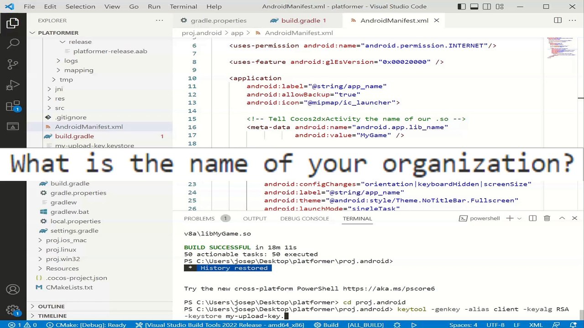
Task: Toggle primary side bar visibility
Action: click(462, 7)
